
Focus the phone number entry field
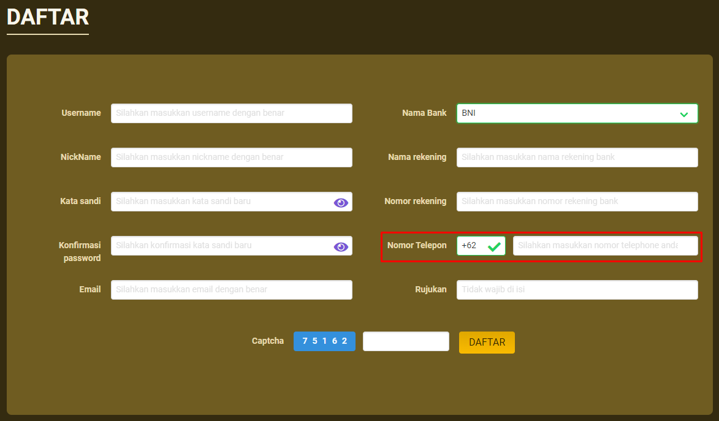point(605,246)
